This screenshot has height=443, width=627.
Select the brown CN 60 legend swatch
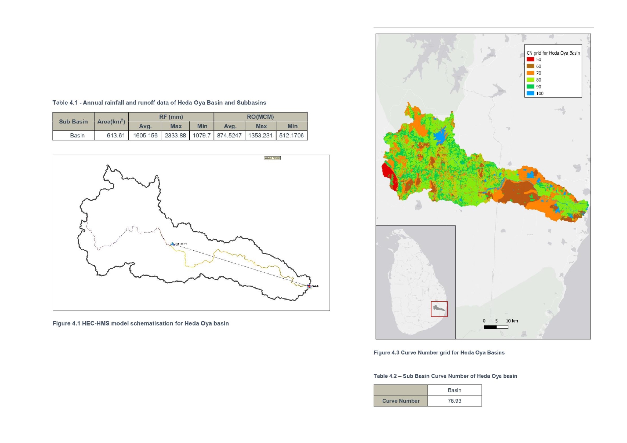[x=530, y=66]
